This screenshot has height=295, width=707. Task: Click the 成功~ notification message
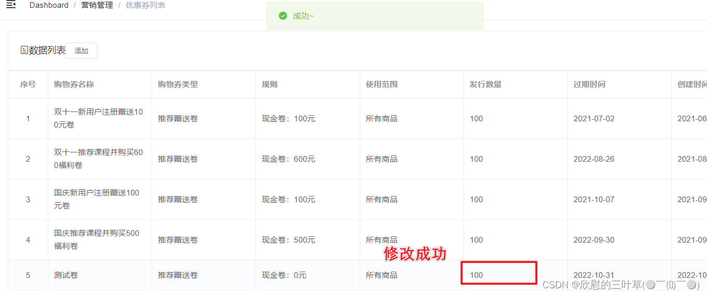(x=303, y=16)
